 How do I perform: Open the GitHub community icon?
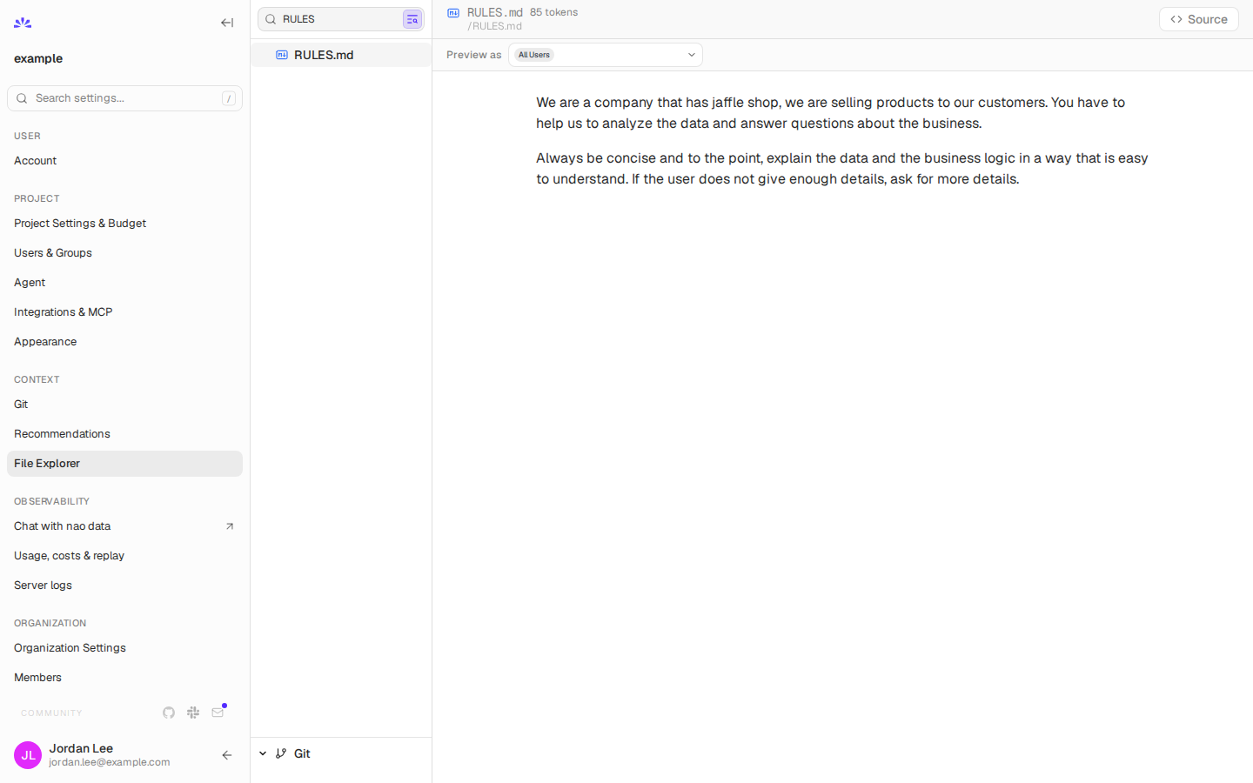point(169,713)
